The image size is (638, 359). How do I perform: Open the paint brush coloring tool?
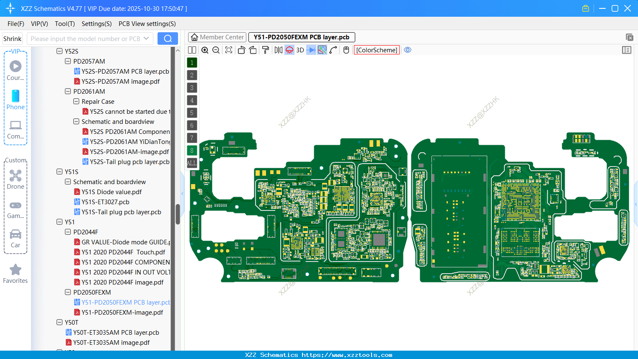click(266, 50)
